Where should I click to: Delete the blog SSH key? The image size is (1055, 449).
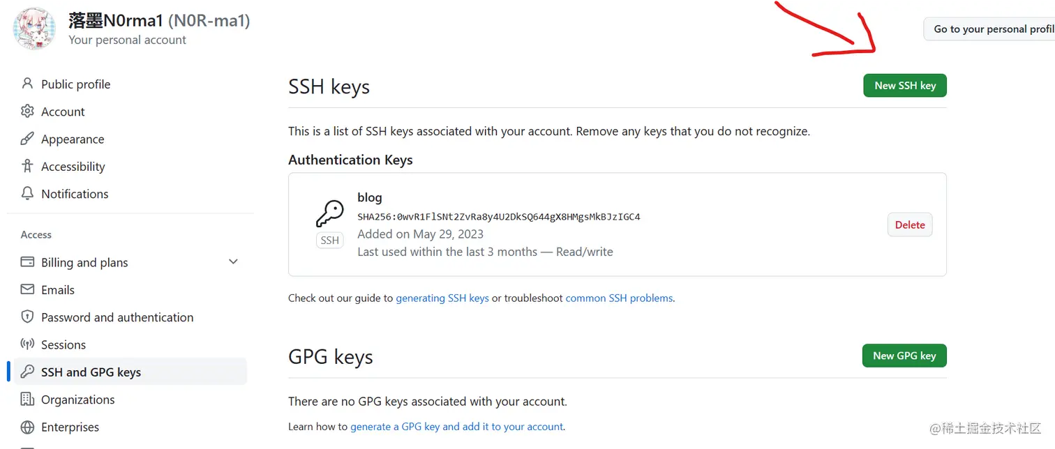909,225
